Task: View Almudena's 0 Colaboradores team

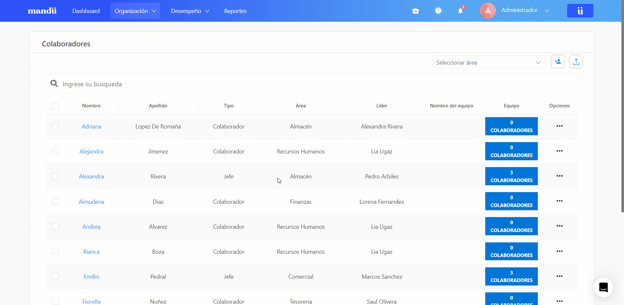Action: [x=511, y=201]
